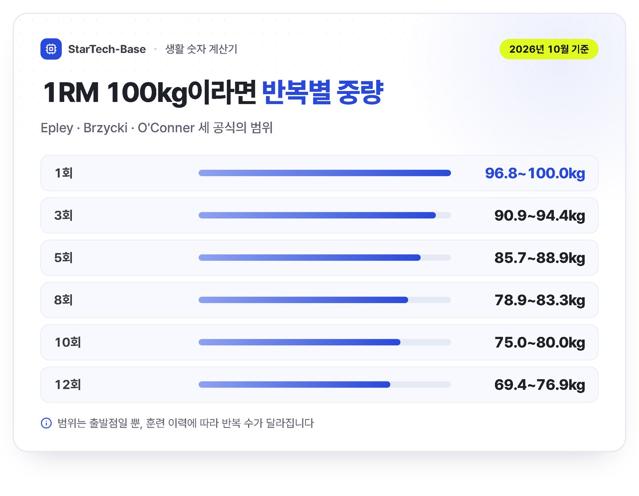This screenshot has height=496, width=639.
Task: Select the 10회 row label
Action: 68,342
